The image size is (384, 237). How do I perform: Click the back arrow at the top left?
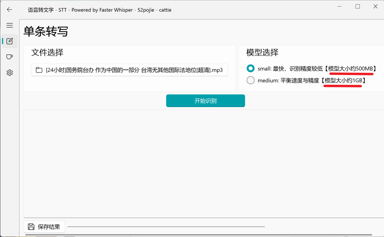[10, 10]
